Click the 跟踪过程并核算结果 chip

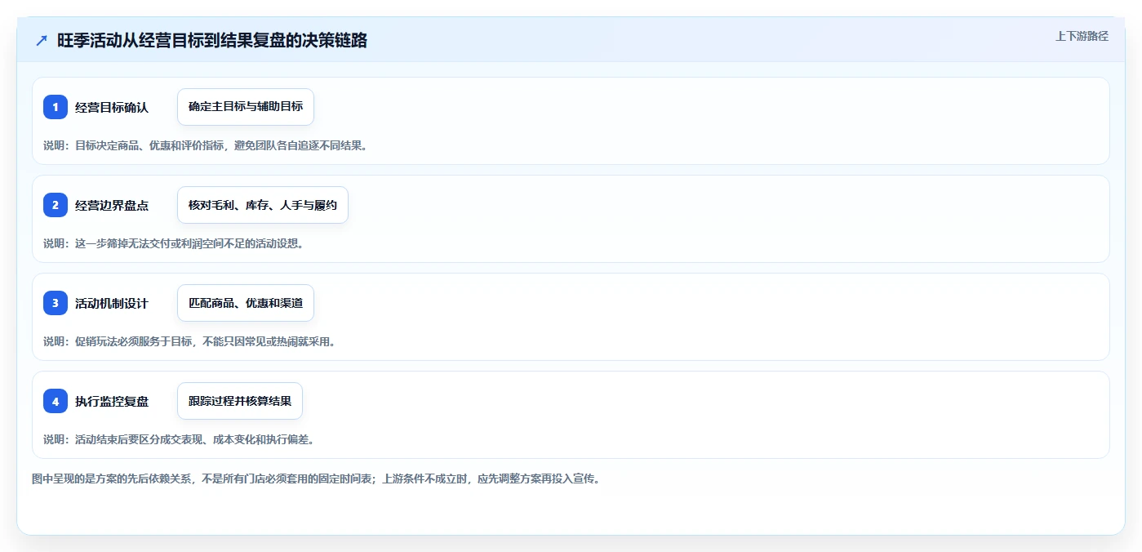[240, 401]
